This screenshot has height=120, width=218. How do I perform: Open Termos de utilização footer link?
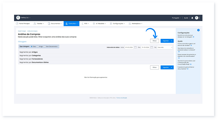tap(122, 98)
